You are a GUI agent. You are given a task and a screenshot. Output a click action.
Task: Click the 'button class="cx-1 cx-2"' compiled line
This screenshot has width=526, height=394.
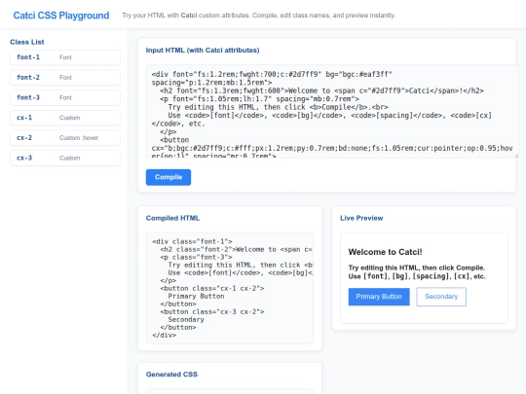coord(212,289)
